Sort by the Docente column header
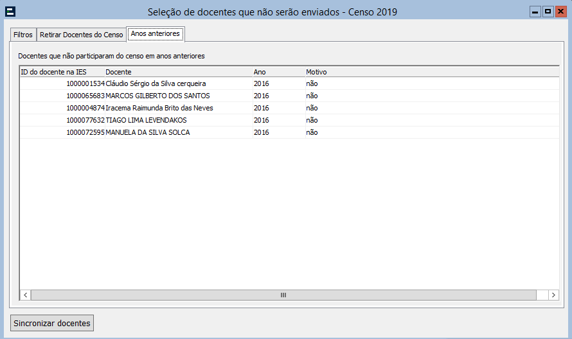This screenshot has width=572, height=339. 118,72
